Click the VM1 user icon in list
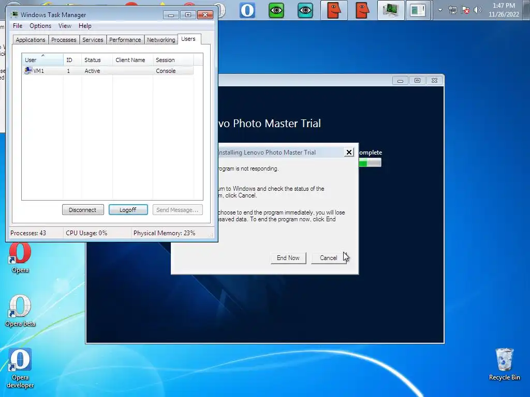The image size is (530, 397). pyautogui.click(x=28, y=70)
